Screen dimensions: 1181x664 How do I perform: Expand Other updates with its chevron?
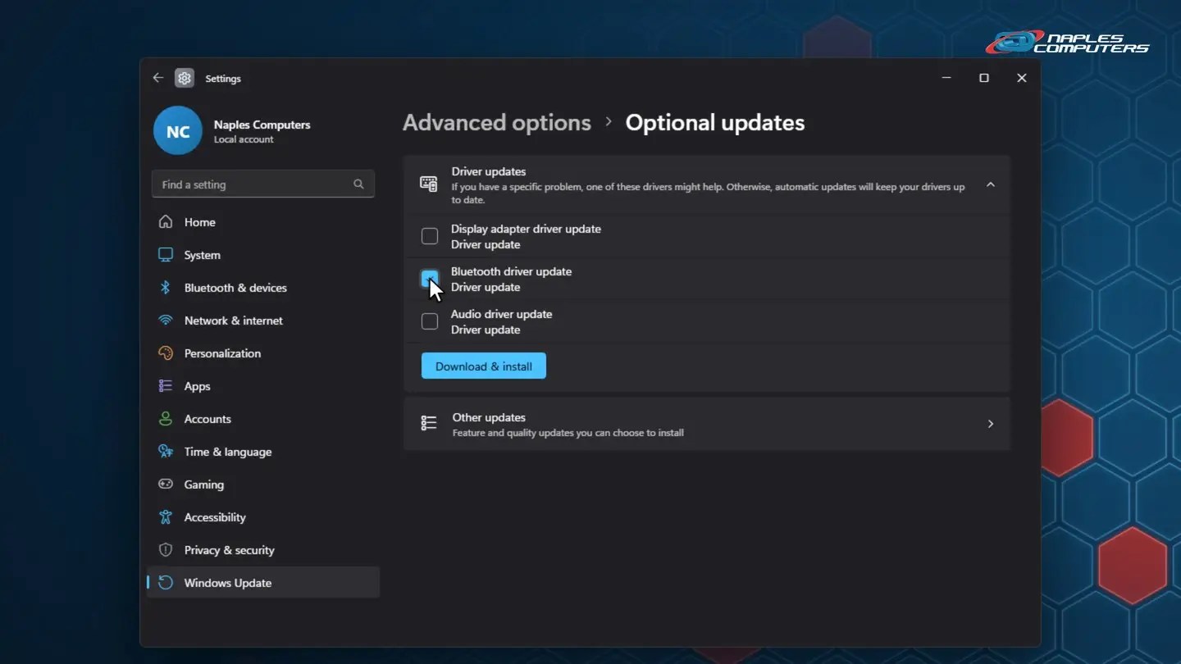pyautogui.click(x=991, y=424)
